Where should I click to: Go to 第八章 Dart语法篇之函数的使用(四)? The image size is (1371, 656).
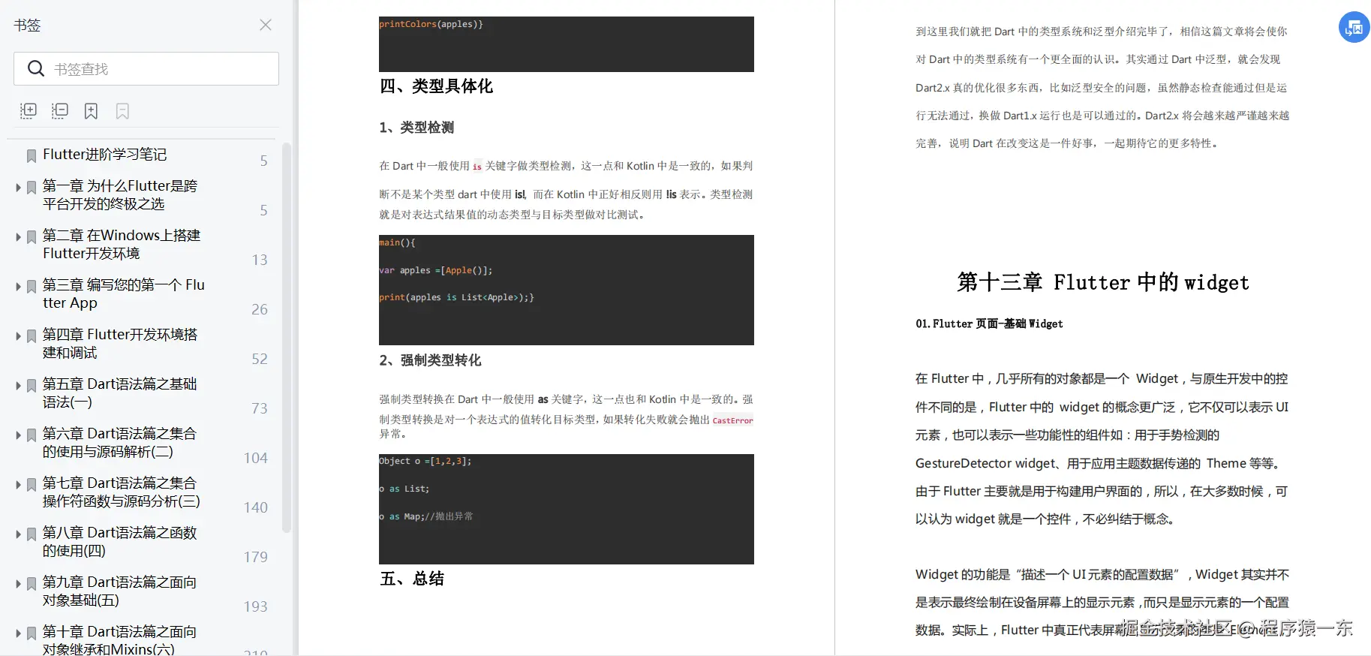click(x=120, y=542)
